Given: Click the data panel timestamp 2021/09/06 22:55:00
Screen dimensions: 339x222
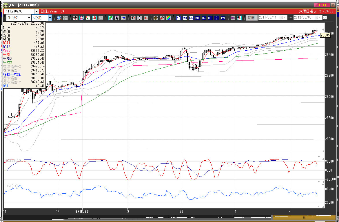Looking at the screenshot, I should point(28,23).
